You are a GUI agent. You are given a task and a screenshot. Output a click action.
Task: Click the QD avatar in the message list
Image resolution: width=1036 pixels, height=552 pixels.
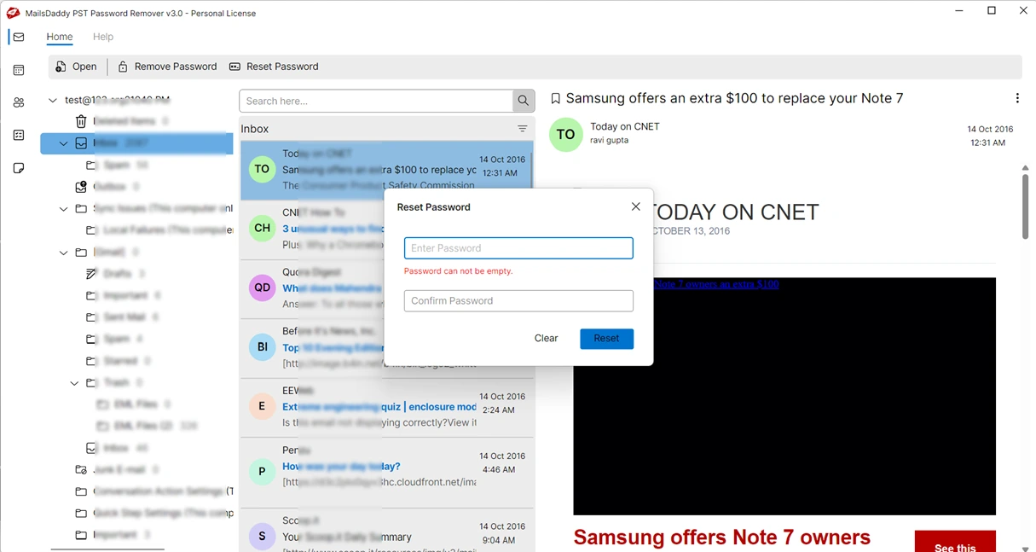(263, 288)
